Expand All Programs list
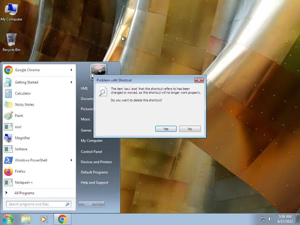Screen dimensions: 300x225 coord(39,193)
